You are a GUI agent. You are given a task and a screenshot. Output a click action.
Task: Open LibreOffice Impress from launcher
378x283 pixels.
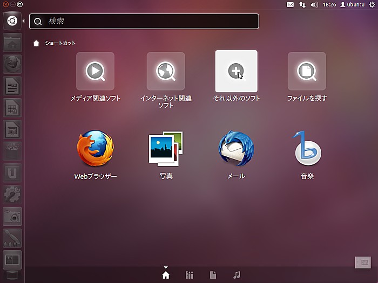click(12, 129)
